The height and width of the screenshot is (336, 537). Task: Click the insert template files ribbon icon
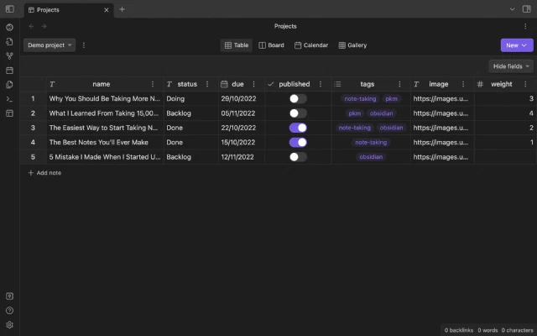point(9,85)
